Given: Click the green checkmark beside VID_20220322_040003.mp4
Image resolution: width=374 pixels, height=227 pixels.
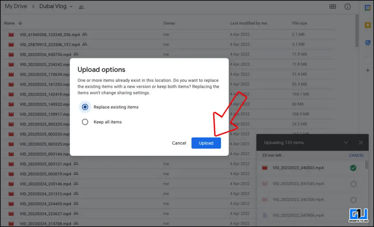Looking at the screenshot, I should 353,168.
